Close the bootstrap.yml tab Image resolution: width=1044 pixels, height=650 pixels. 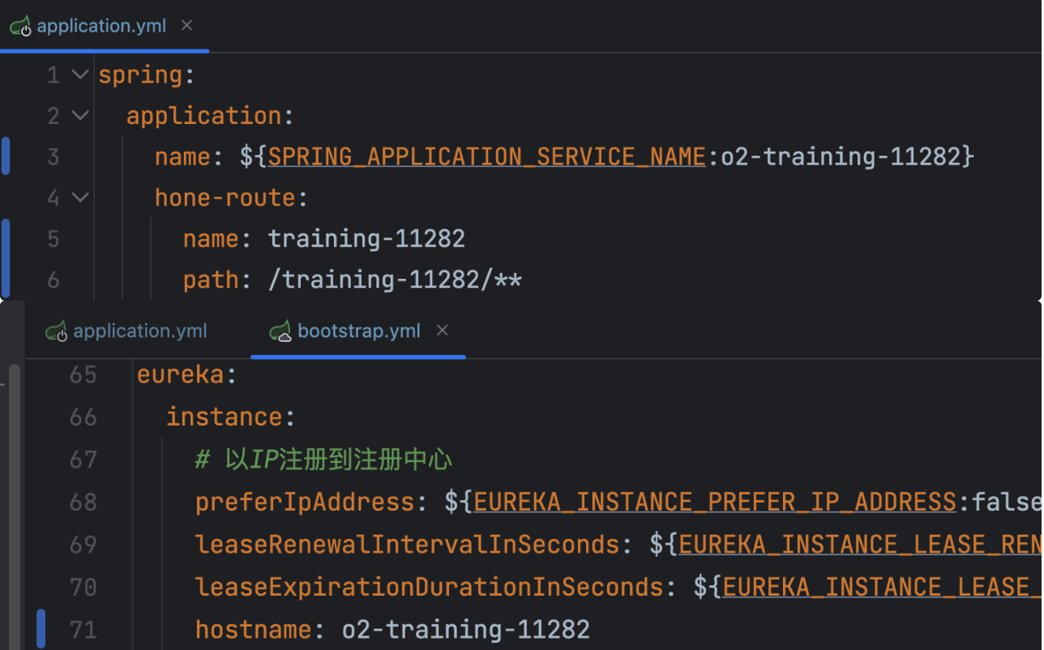443,331
